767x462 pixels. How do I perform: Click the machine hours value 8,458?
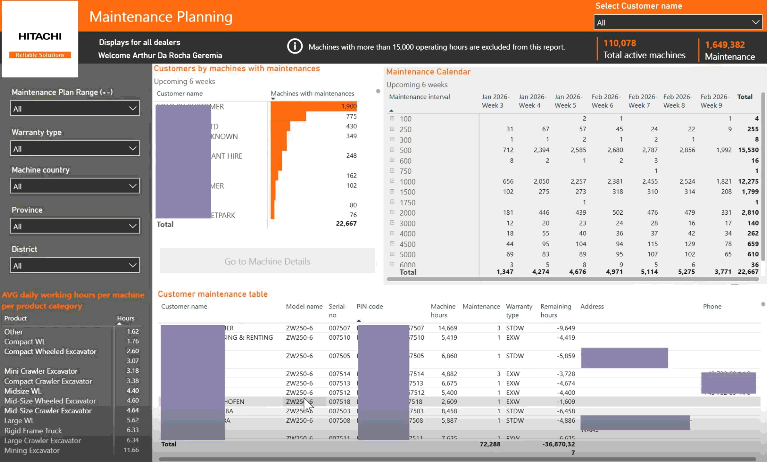pos(449,411)
